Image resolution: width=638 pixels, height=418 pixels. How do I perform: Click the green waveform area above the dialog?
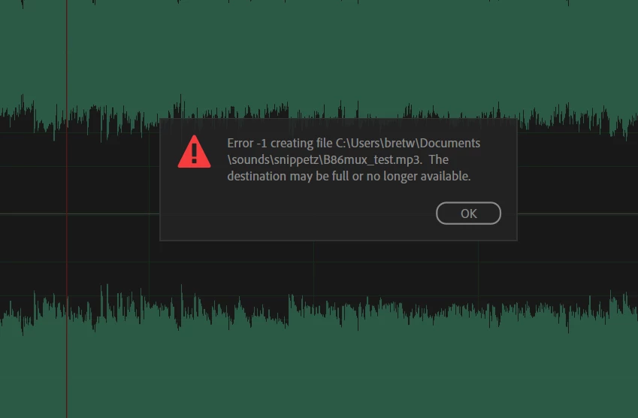tap(317, 53)
